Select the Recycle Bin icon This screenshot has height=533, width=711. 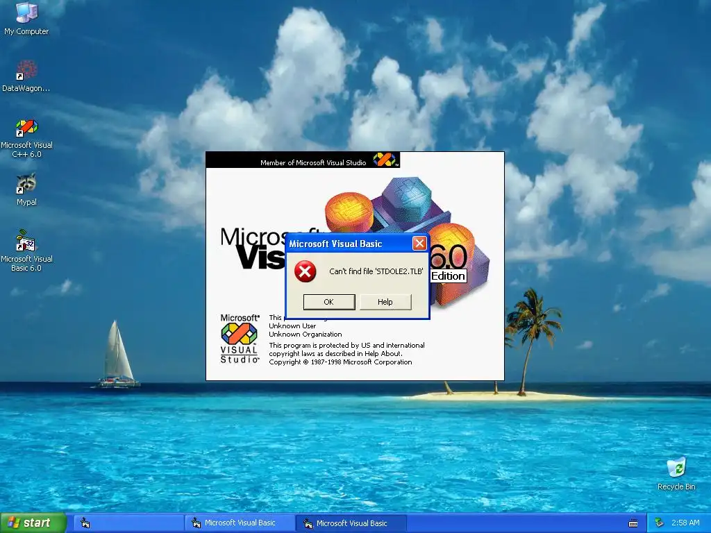(676, 474)
